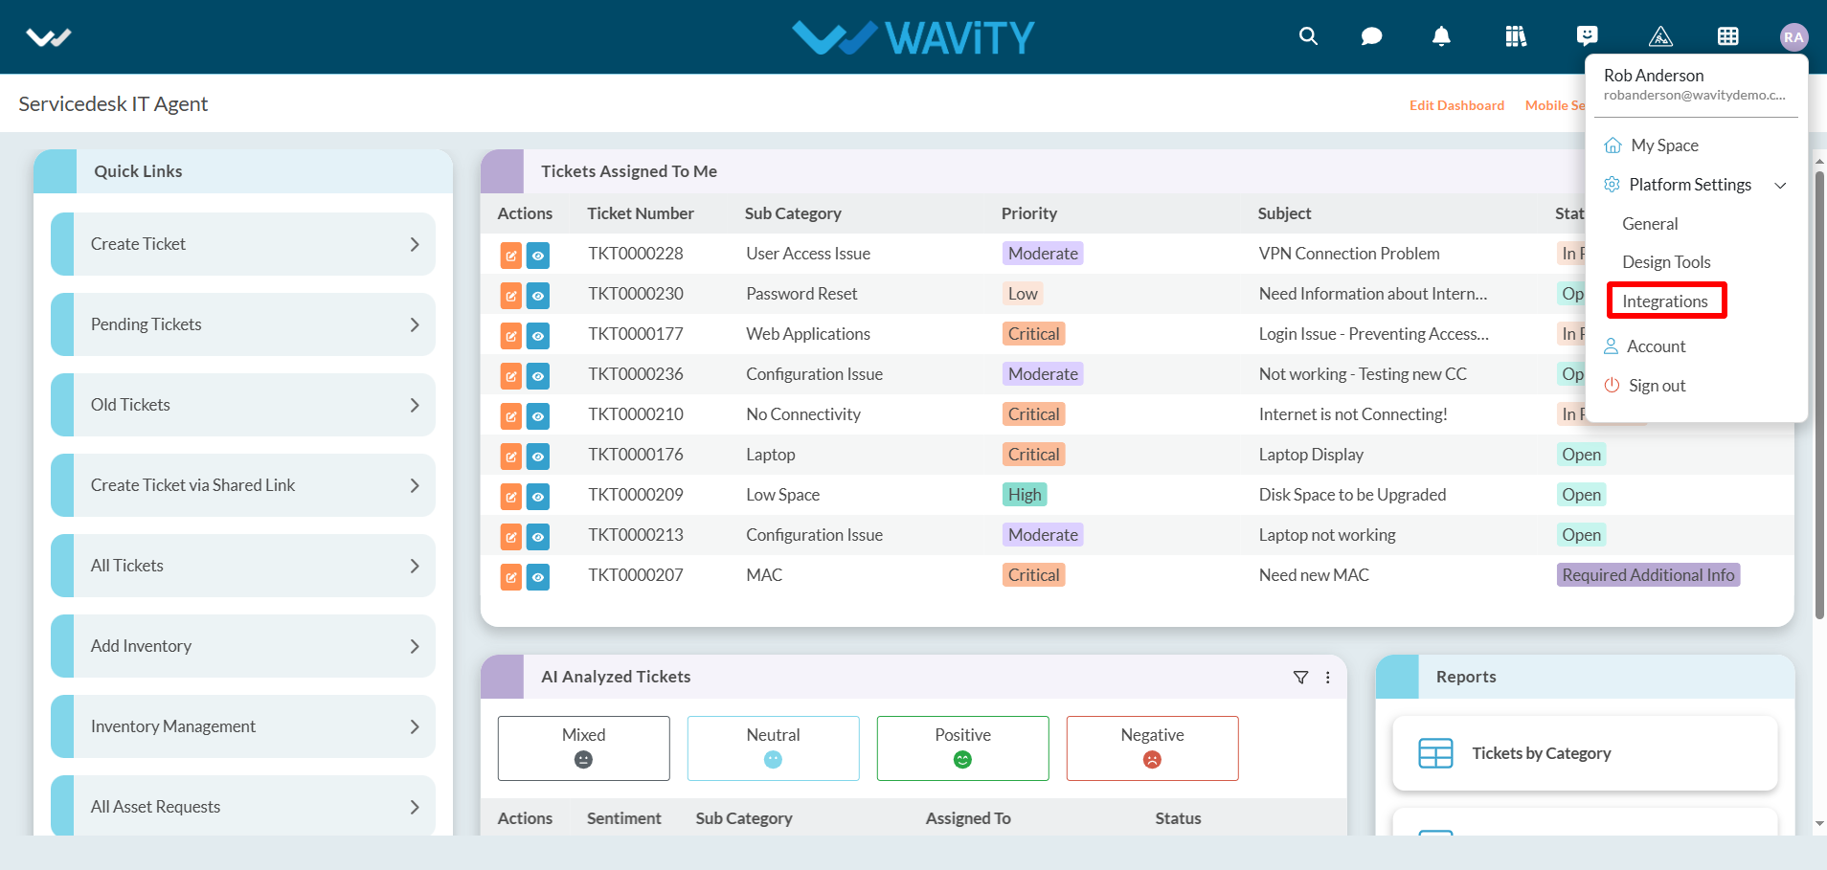Click the triangle design tools icon

coord(1660,36)
